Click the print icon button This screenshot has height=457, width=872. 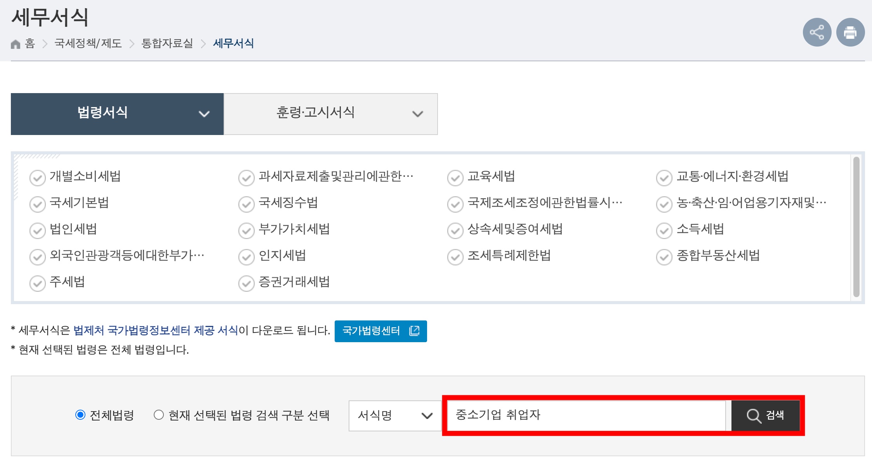[x=850, y=32]
